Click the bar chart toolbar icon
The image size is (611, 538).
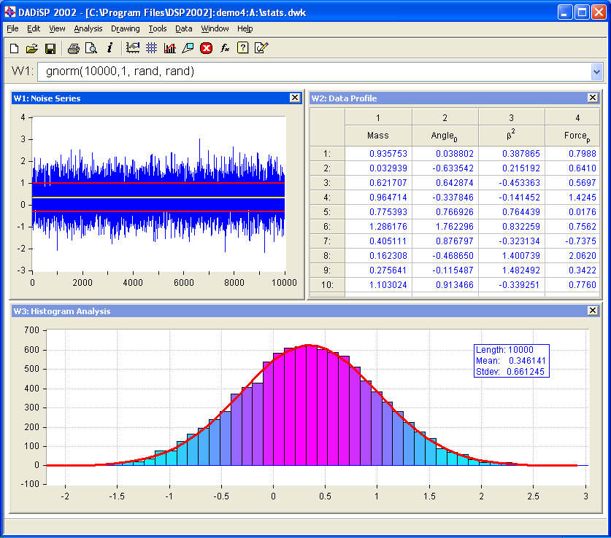click(170, 48)
